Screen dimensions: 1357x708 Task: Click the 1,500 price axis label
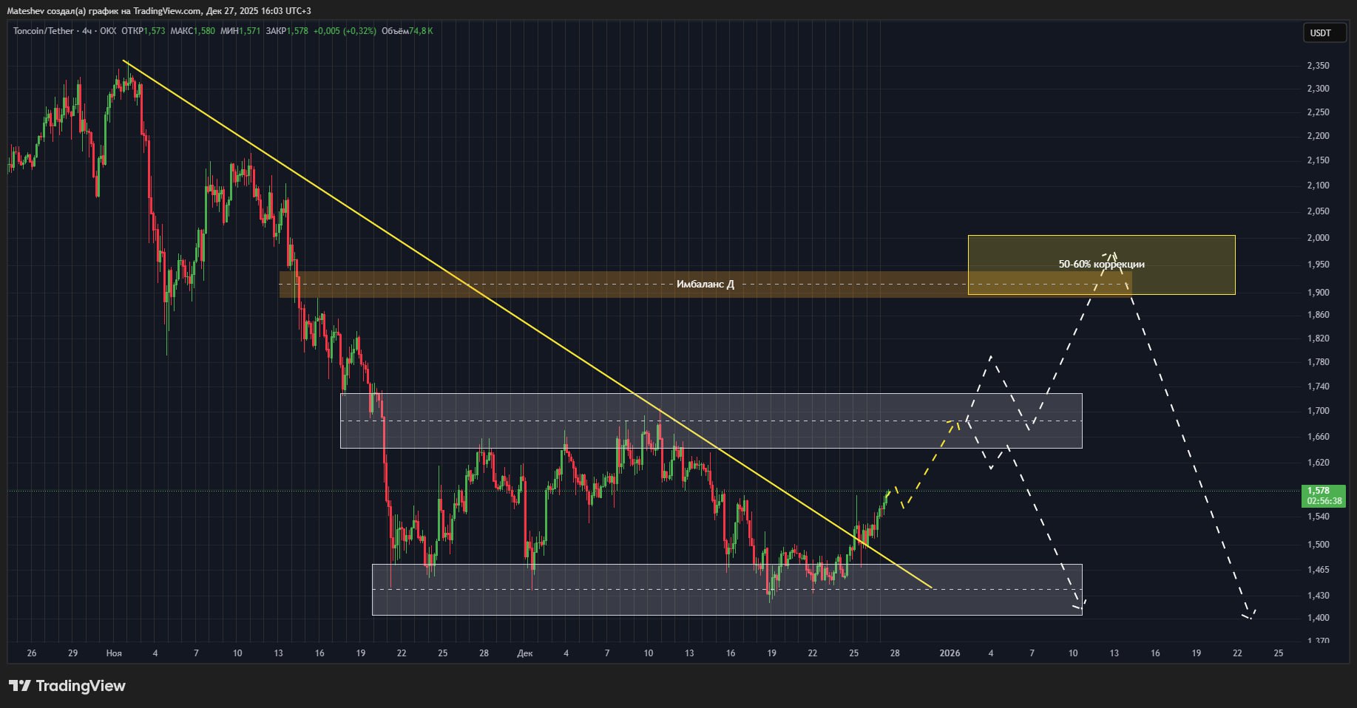tap(1318, 545)
